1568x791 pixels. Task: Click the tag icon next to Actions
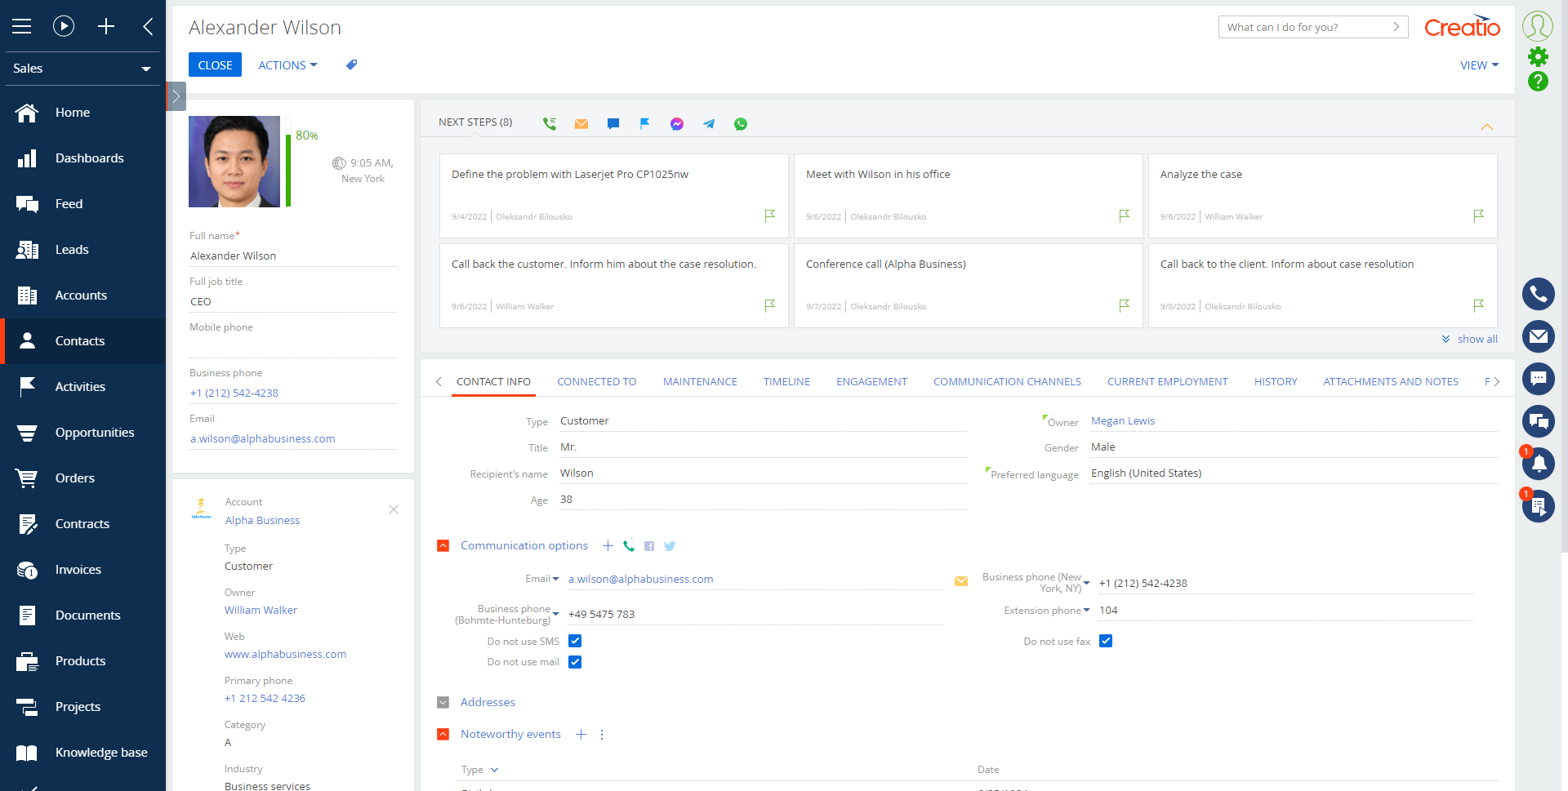click(351, 65)
